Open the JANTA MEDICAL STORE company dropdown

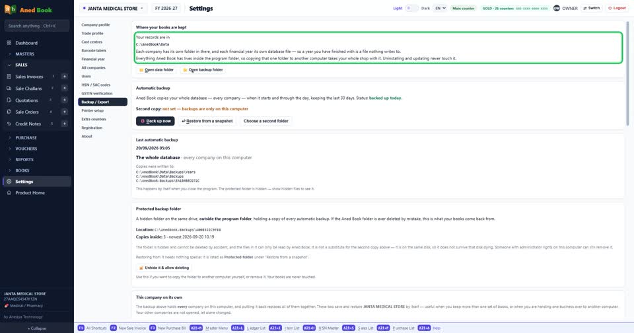pyautogui.click(x=113, y=8)
